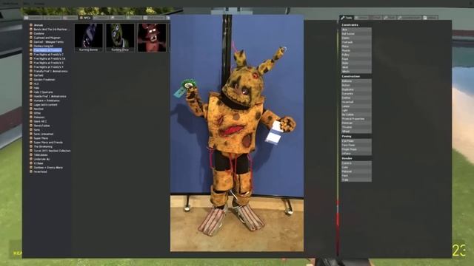Click the Nextbot category icon
This screenshot has height=266, width=474.
pyautogui.click(x=31, y=109)
